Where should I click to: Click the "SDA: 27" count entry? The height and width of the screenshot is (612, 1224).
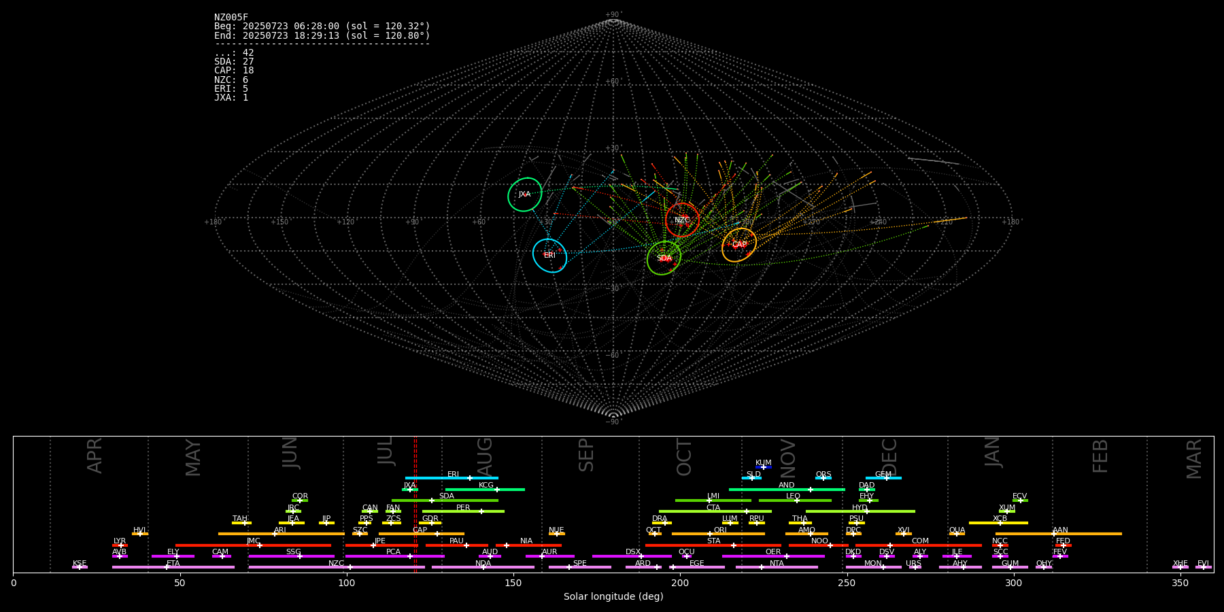[234, 62]
